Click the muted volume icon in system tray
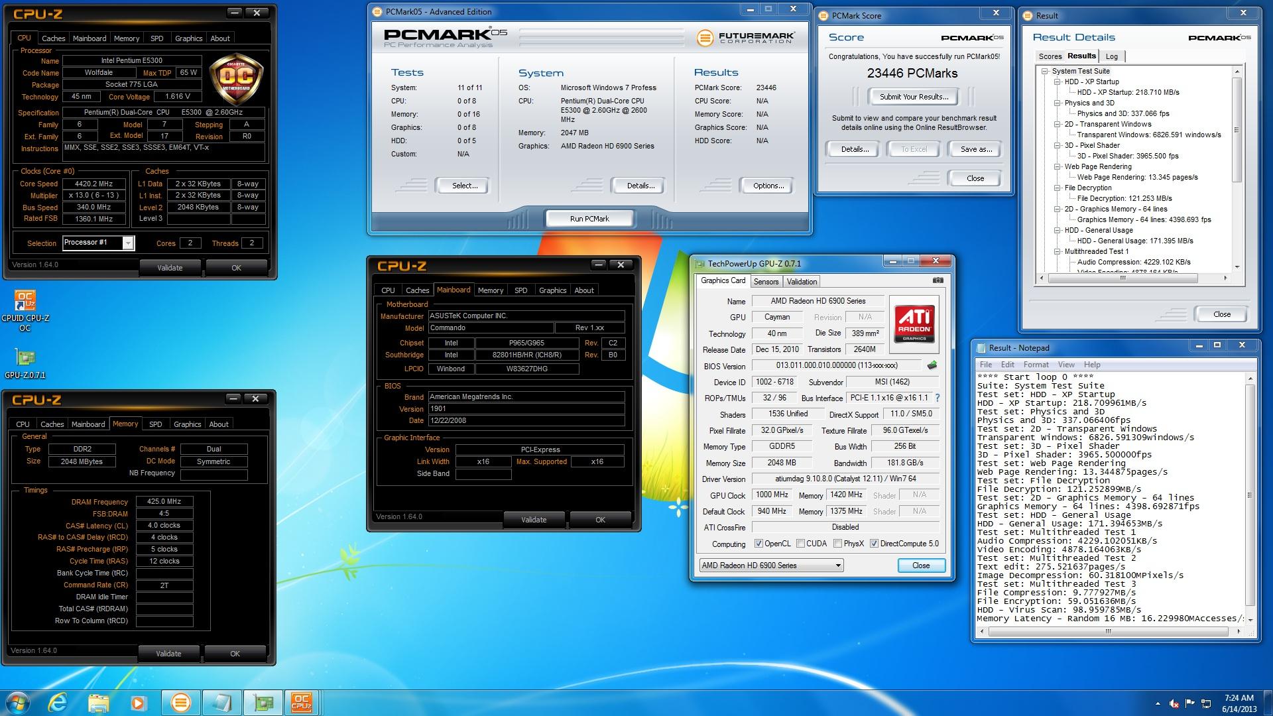The image size is (1273, 716). tap(1174, 703)
